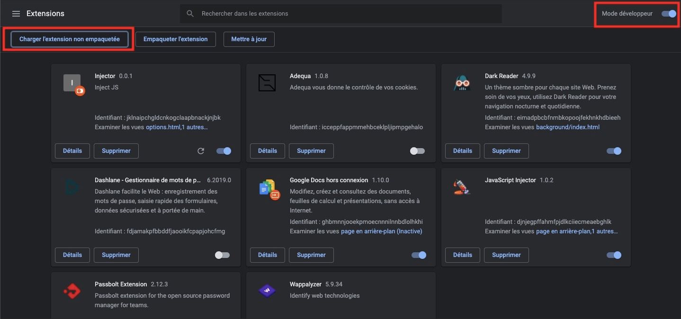Disable the Dark Reader toggle

point(614,151)
